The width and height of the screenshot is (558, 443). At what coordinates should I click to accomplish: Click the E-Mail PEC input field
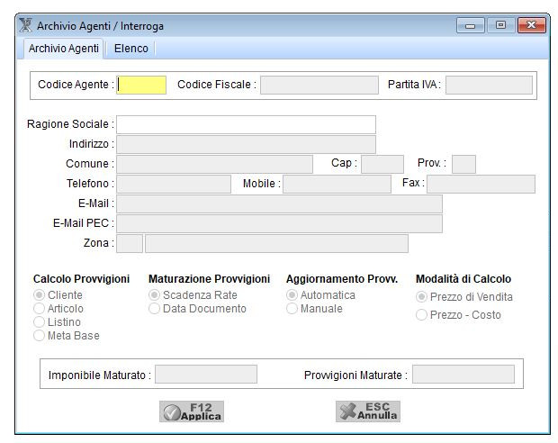pos(279,223)
